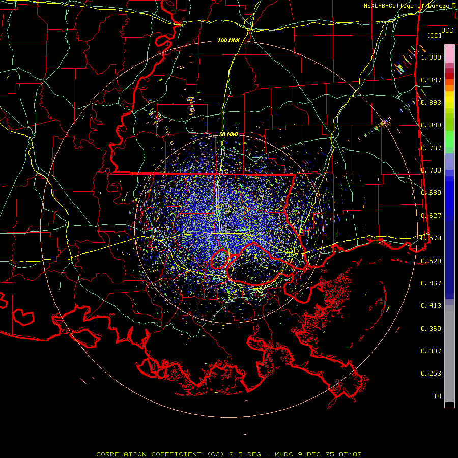Viewport: 458px width, 458px height.
Task: Click the 0.627 scale value
Action: [x=431, y=216]
